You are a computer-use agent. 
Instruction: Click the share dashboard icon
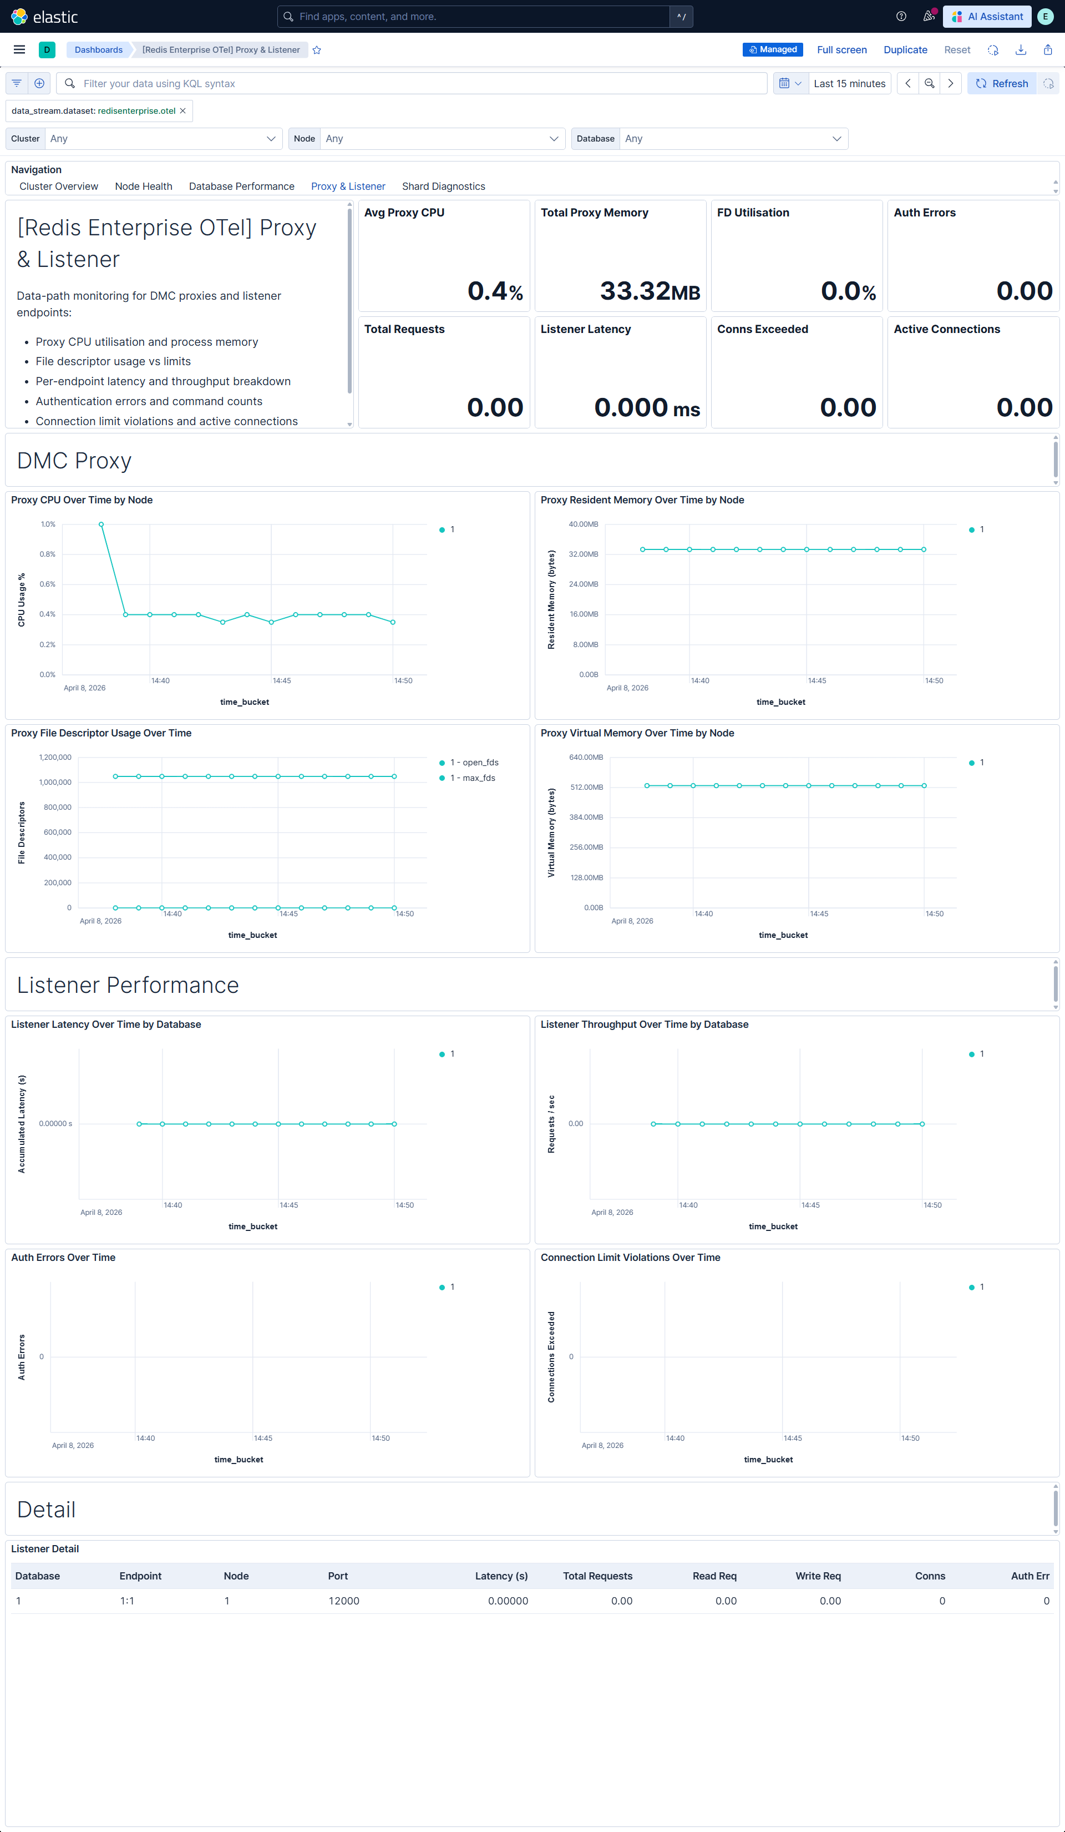(x=1048, y=49)
